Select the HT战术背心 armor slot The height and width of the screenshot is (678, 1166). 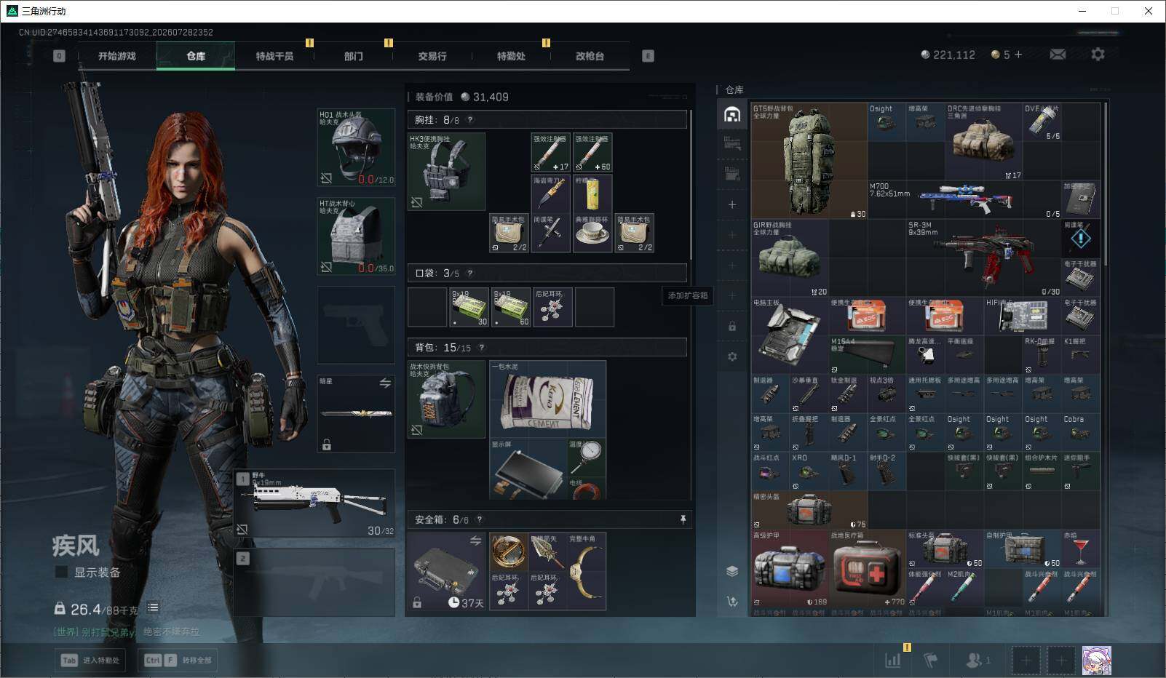[x=356, y=236]
